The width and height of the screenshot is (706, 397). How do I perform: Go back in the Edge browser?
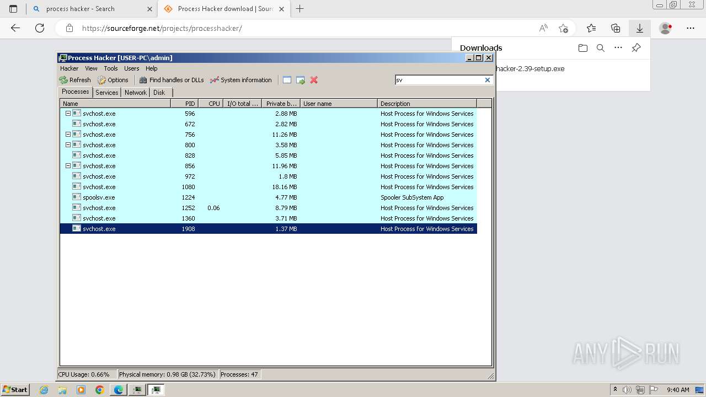tap(15, 28)
